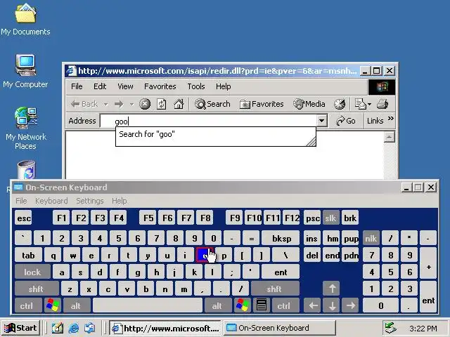The image size is (450, 337).
Task: Click the esc key on keyboard
Action: 23,218
